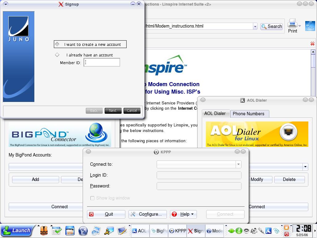Open the KPPP Help dropdown button
This screenshot has width=317, height=238.
tap(183, 214)
